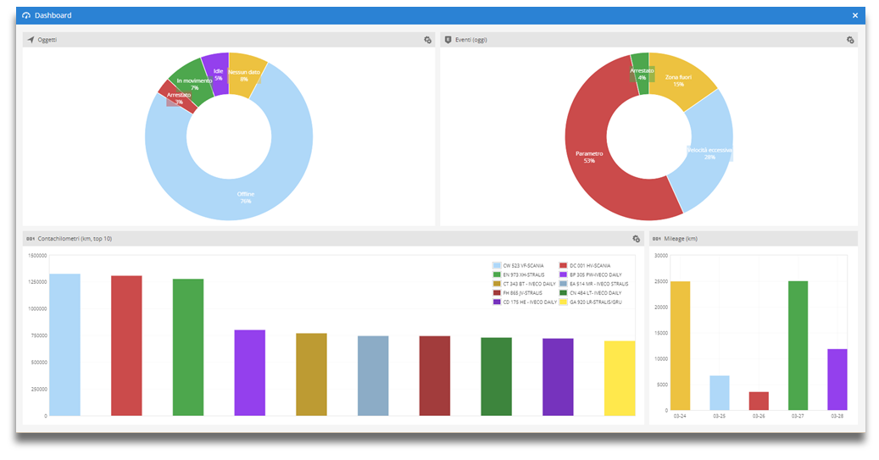Click the 03-28 purple mileage bar
This screenshot has height=460, width=879.
pos(837,380)
